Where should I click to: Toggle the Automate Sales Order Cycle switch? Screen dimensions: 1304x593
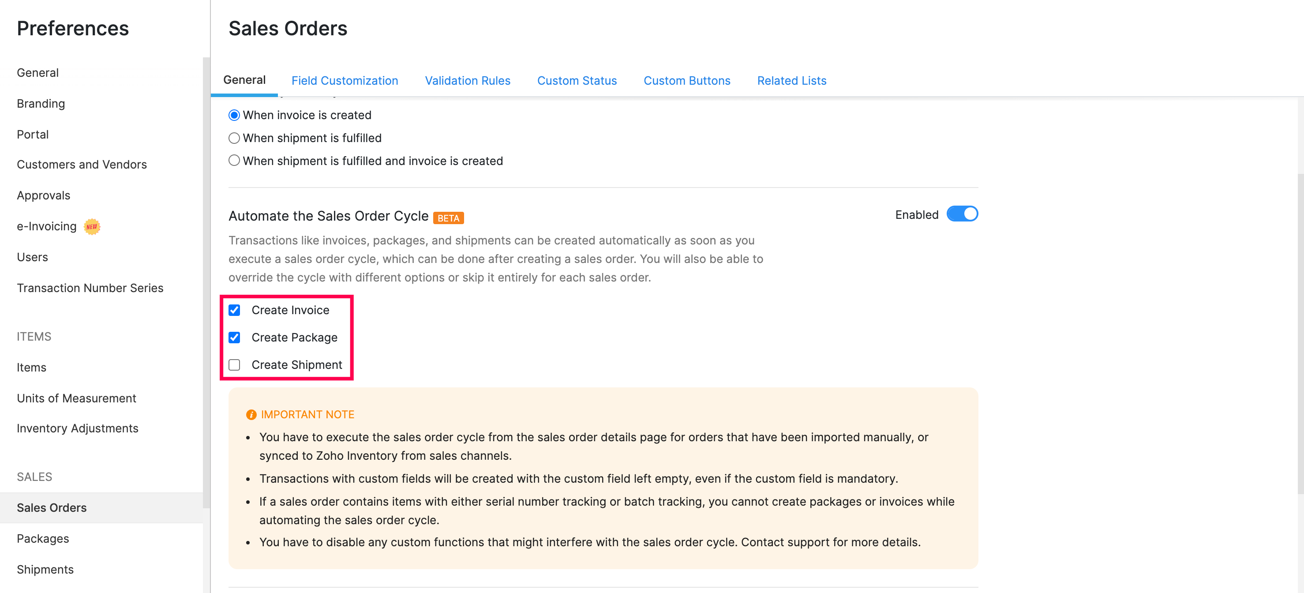pyautogui.click(x=962, y=214)
